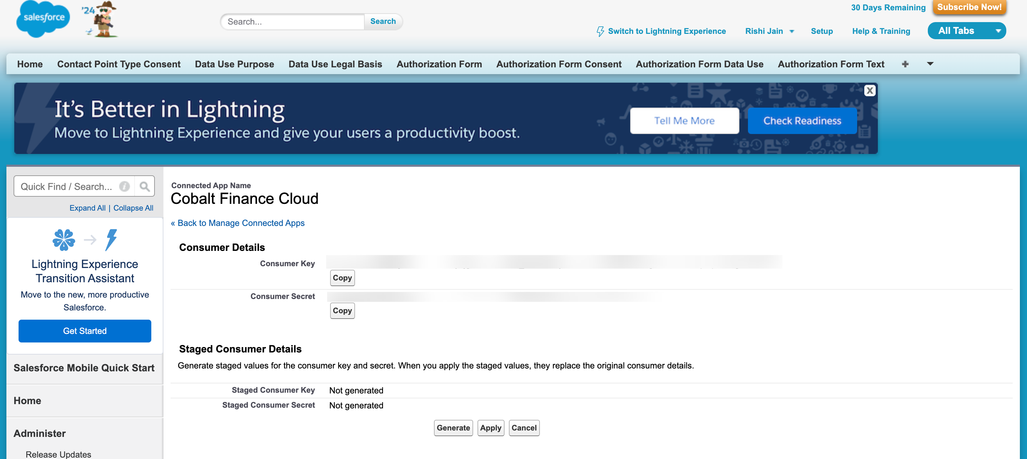Go back to Manage Connected Apps
Screen dimensions: 1027x459
(x=238, y=223)
